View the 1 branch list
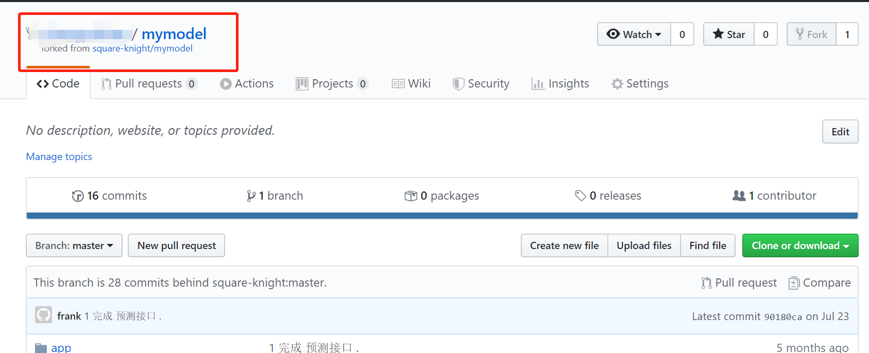869x353 pixels. (275, 196)
